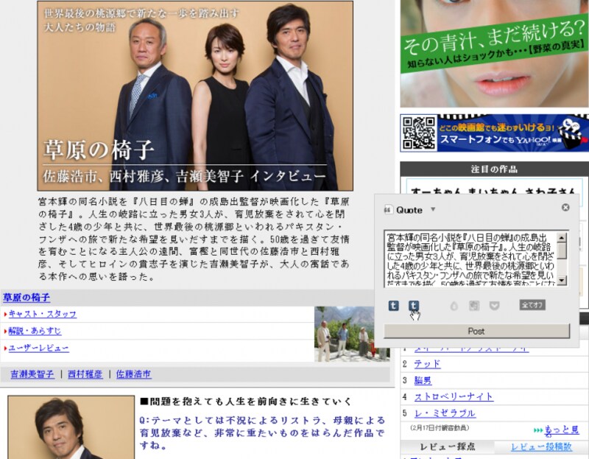Click the もっと見る link

click(x=562, y=430)
